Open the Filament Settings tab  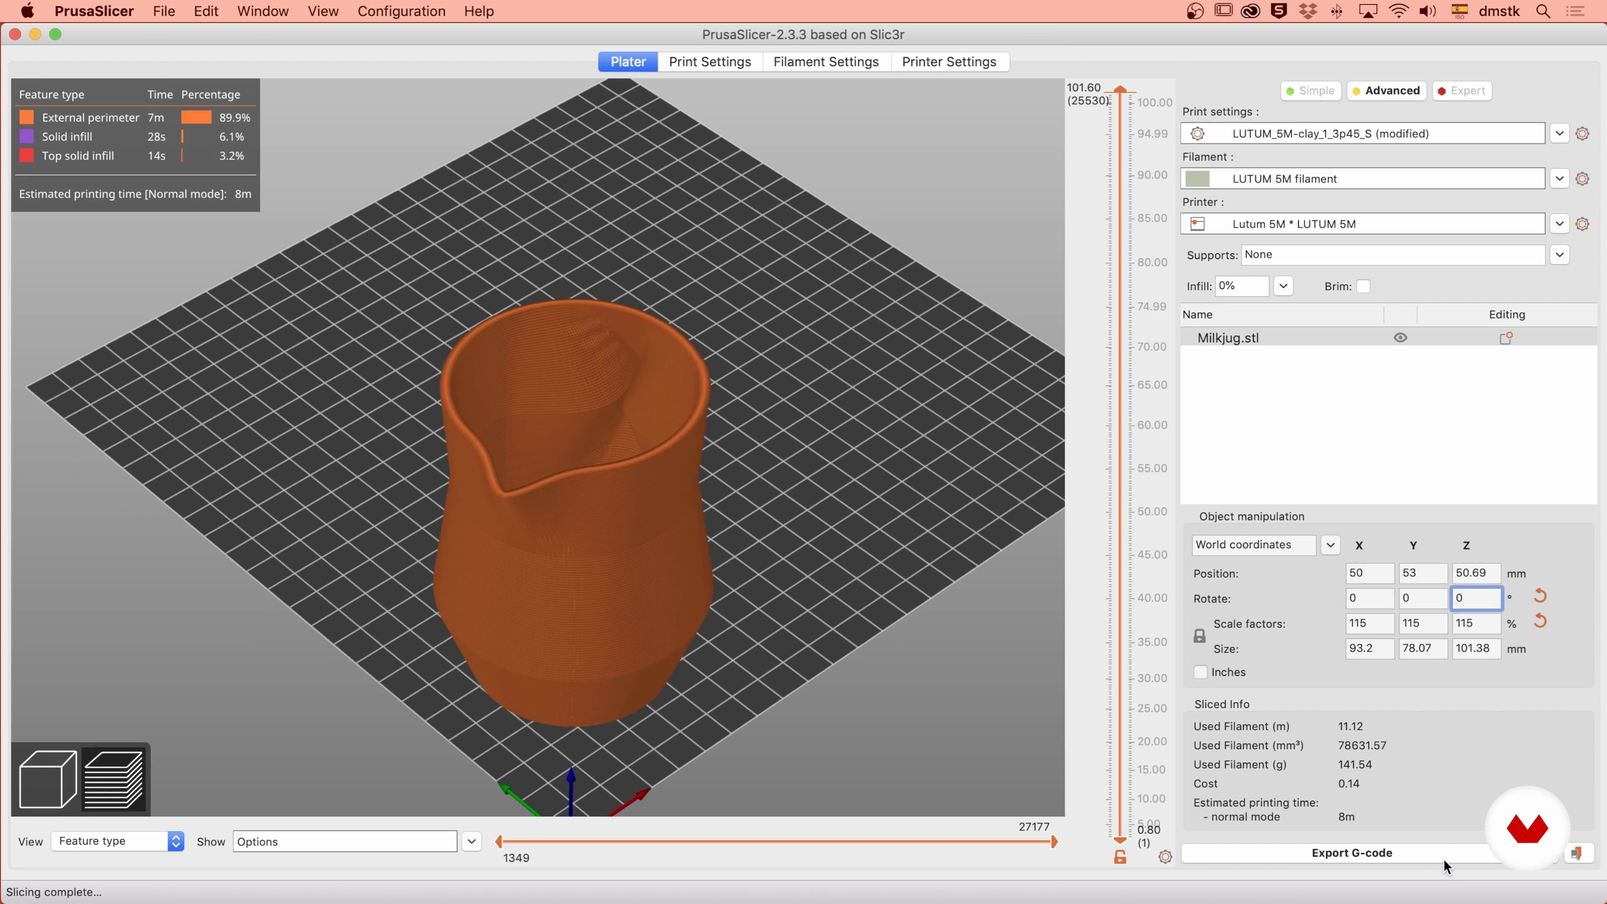tap(826, 62)
